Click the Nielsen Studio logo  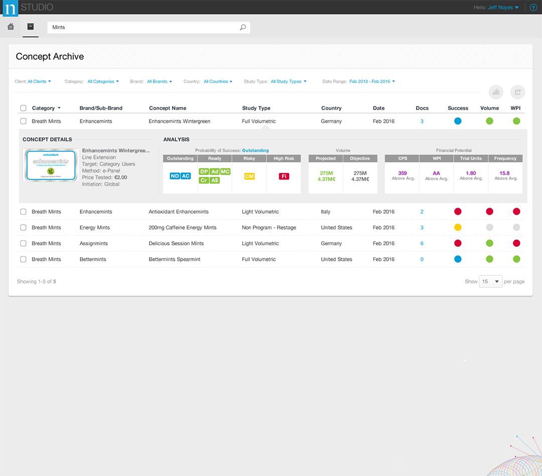click(x=11, y=8)
